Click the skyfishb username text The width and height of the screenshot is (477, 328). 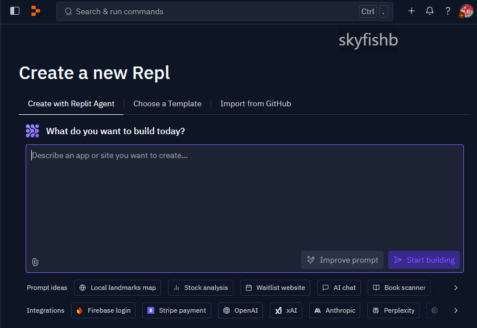(x=368, y=40)
